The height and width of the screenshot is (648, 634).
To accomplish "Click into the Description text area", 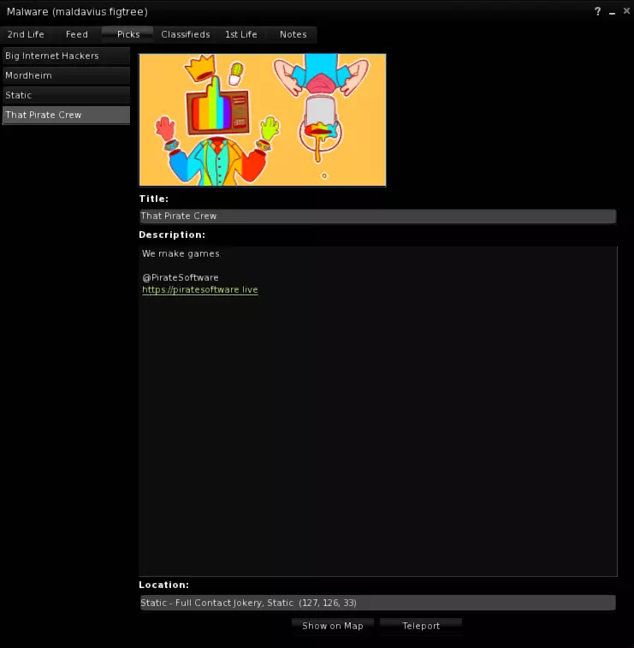I will pos(378,411).
